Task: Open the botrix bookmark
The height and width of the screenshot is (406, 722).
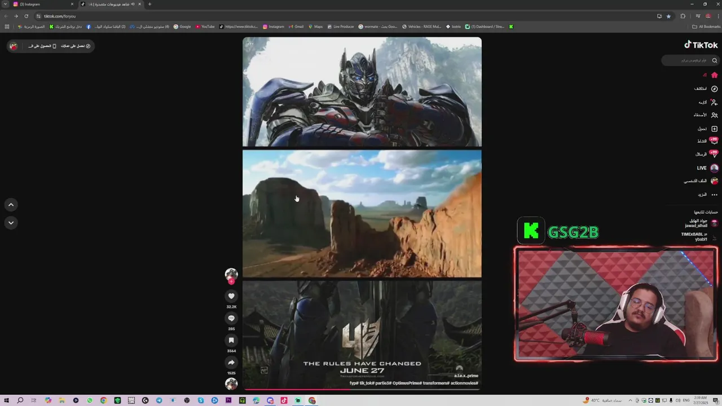Action: pyautogui.click(x=454, y=27)
